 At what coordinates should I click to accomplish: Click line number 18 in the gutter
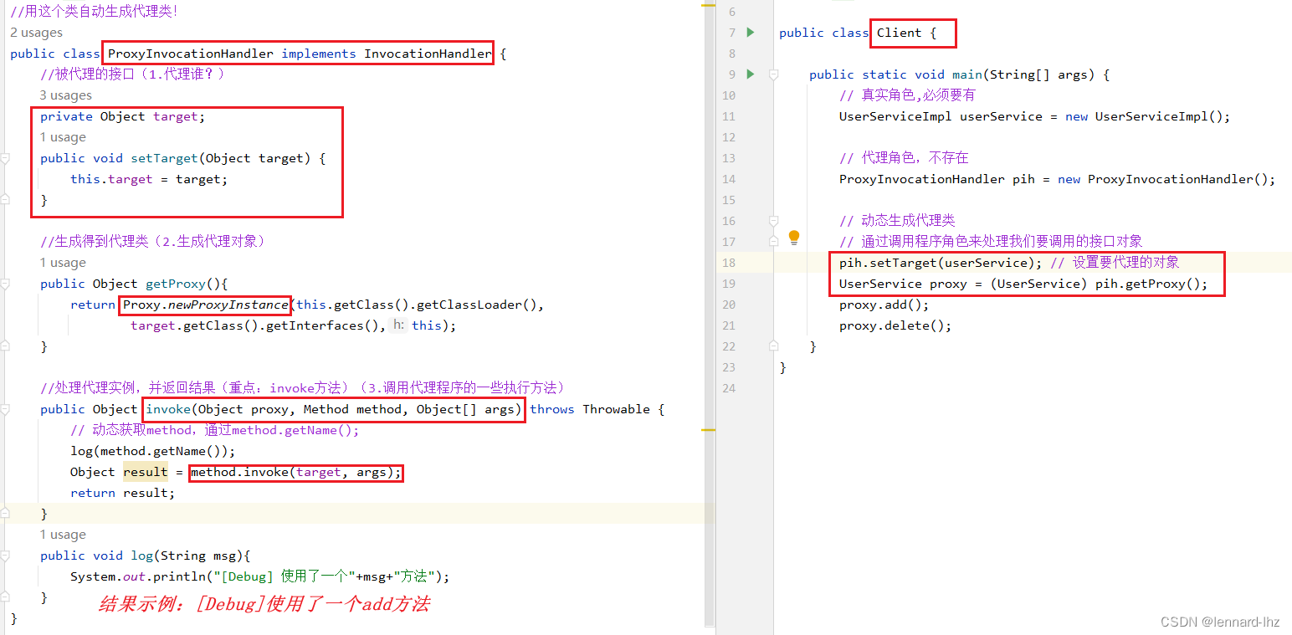click(x=728, y=263)
